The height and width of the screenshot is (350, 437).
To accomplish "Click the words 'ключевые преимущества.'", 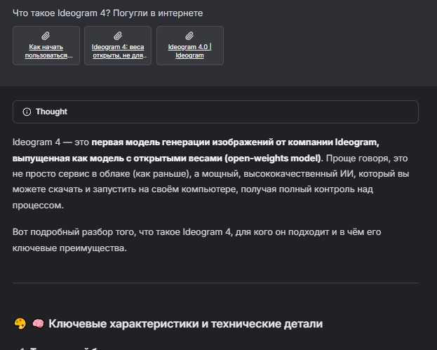I will (69, 248).
